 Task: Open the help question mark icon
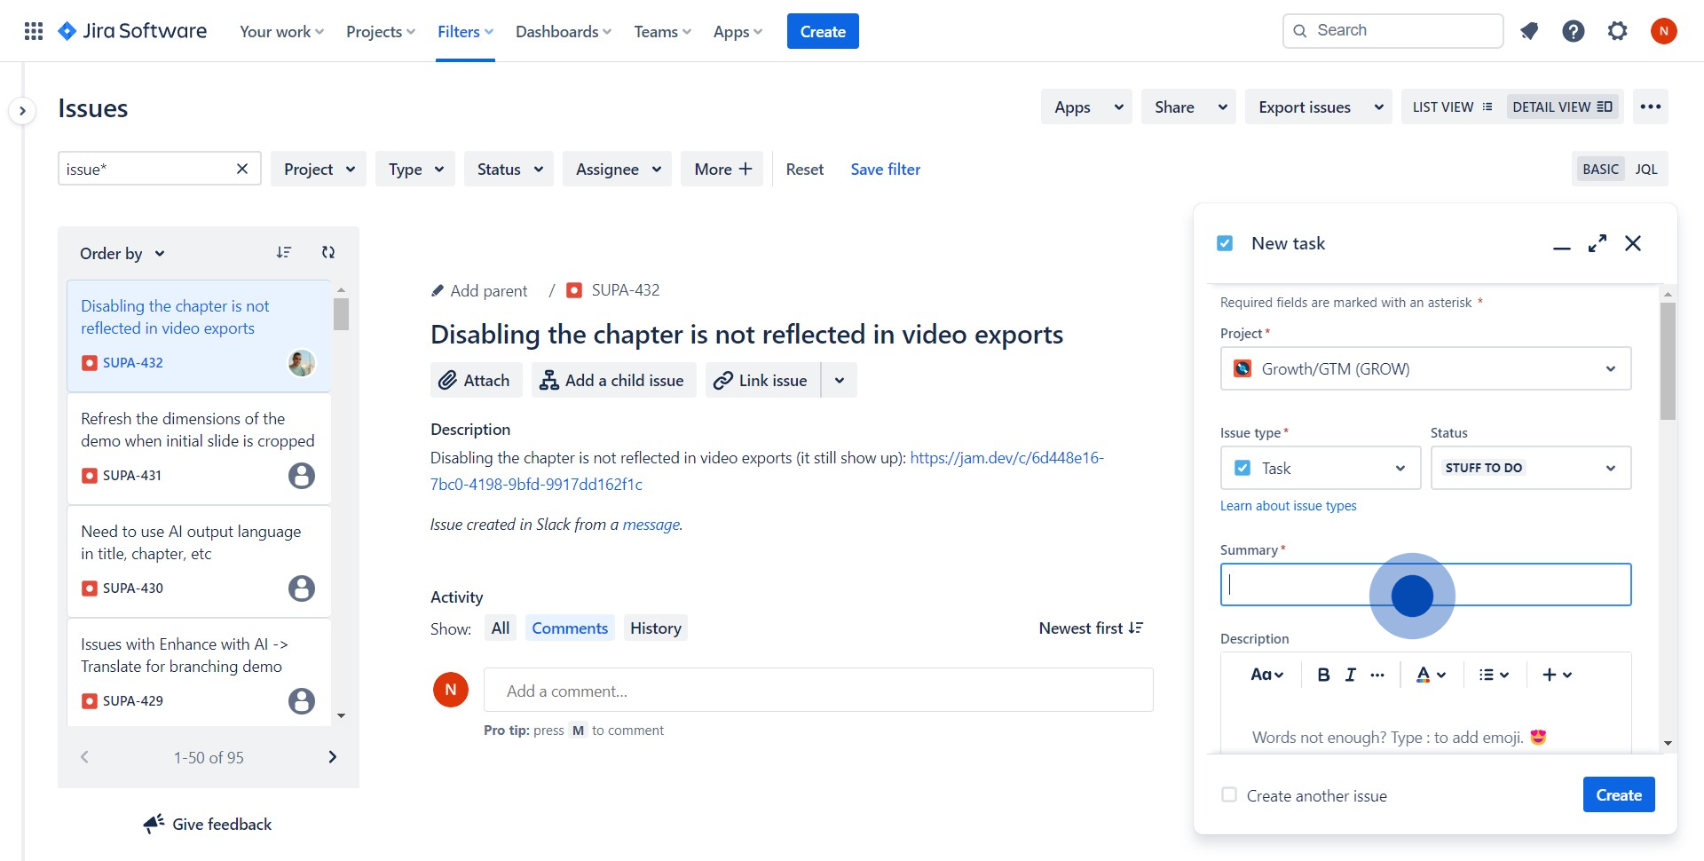coord(1573,32)
